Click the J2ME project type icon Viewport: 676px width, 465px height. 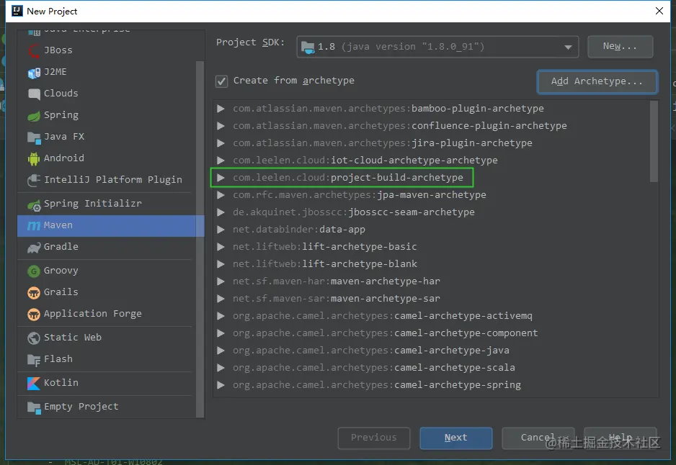(34, 73)
